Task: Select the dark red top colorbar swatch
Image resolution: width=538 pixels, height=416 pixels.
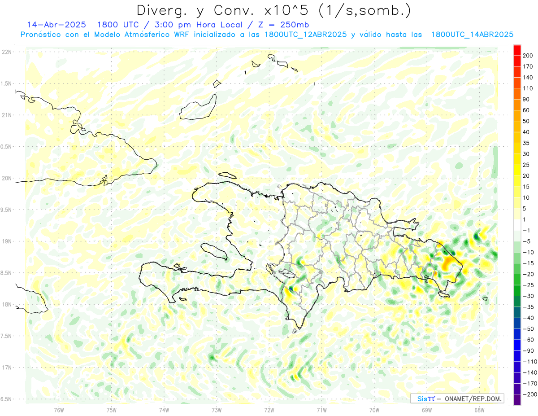Action: coord(517,50)
